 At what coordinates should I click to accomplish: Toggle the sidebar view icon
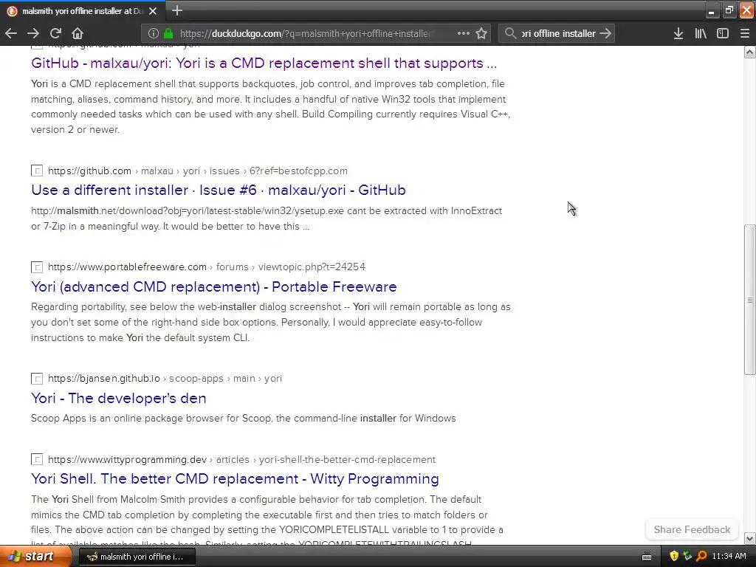point(723,33)
